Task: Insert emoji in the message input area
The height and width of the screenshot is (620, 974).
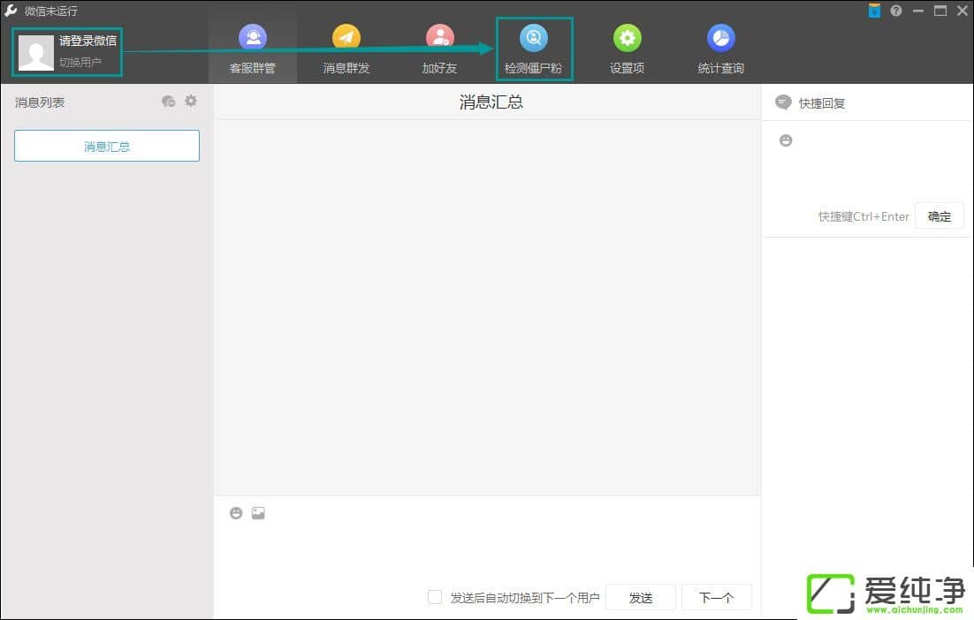Action: [x=236, y=513]
